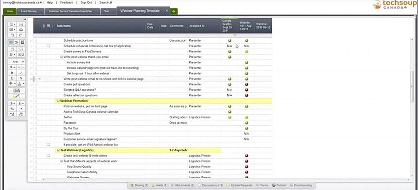Open the Help link

tap(50, 2)
